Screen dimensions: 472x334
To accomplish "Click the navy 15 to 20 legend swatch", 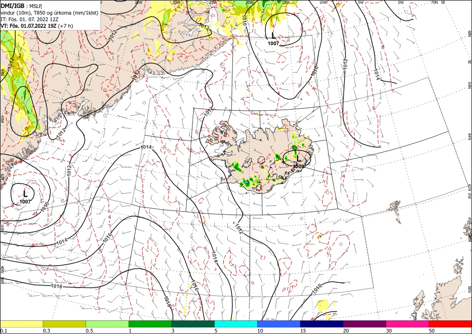I will click(x=322, y=324).
